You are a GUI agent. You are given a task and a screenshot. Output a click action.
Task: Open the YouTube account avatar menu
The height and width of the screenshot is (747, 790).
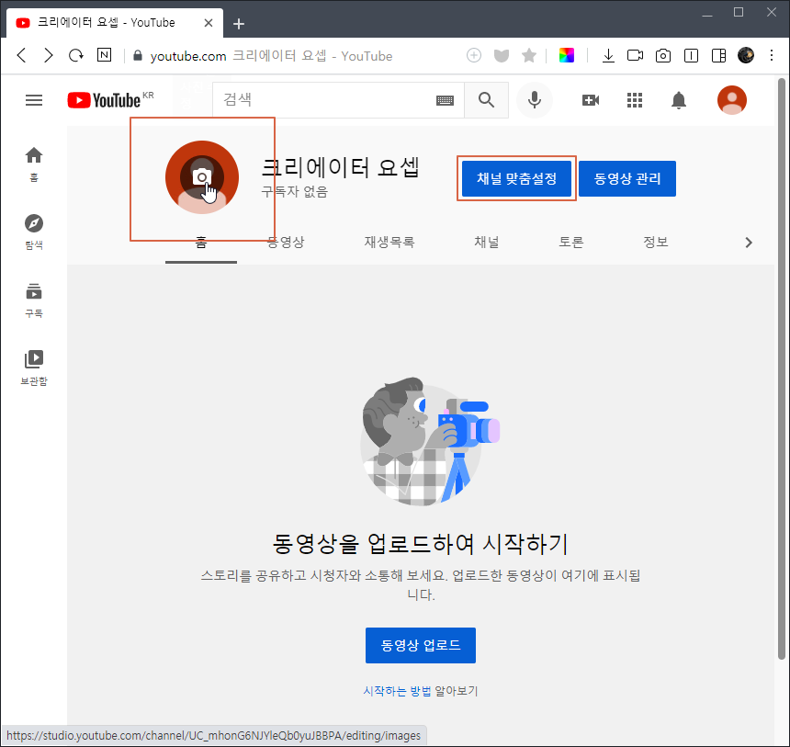[x=732, y=100]
